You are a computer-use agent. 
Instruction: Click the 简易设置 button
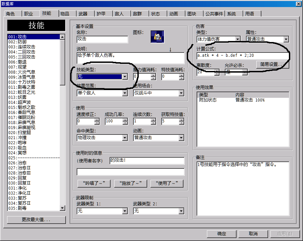tap(272, 65)
